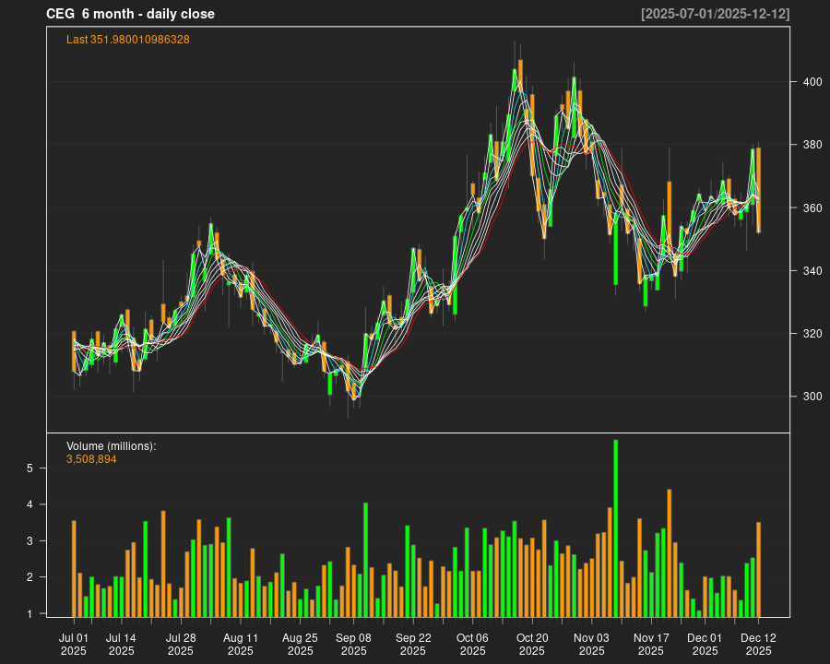Select the 340 price axis label

coord(811,270)
